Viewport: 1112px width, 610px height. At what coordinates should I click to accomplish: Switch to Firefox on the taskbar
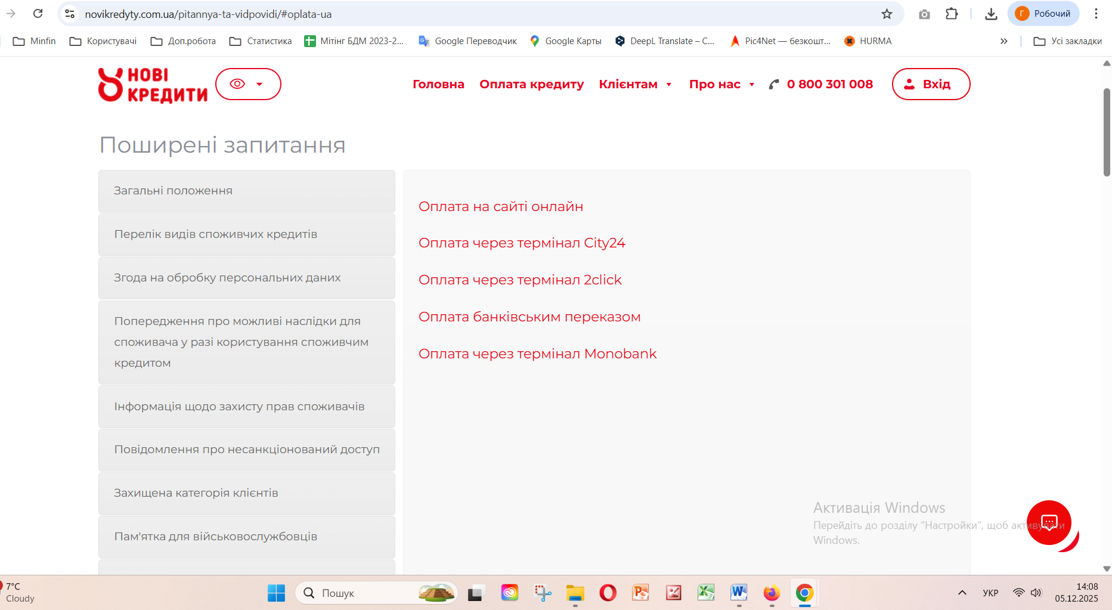[x=772, y=593]
